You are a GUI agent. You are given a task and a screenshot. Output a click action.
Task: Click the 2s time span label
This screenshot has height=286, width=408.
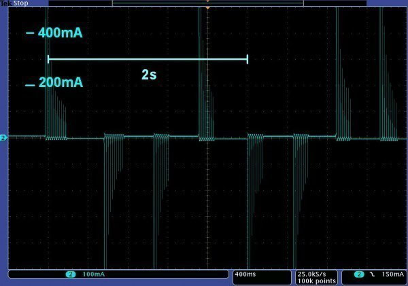tap(149, 75)
